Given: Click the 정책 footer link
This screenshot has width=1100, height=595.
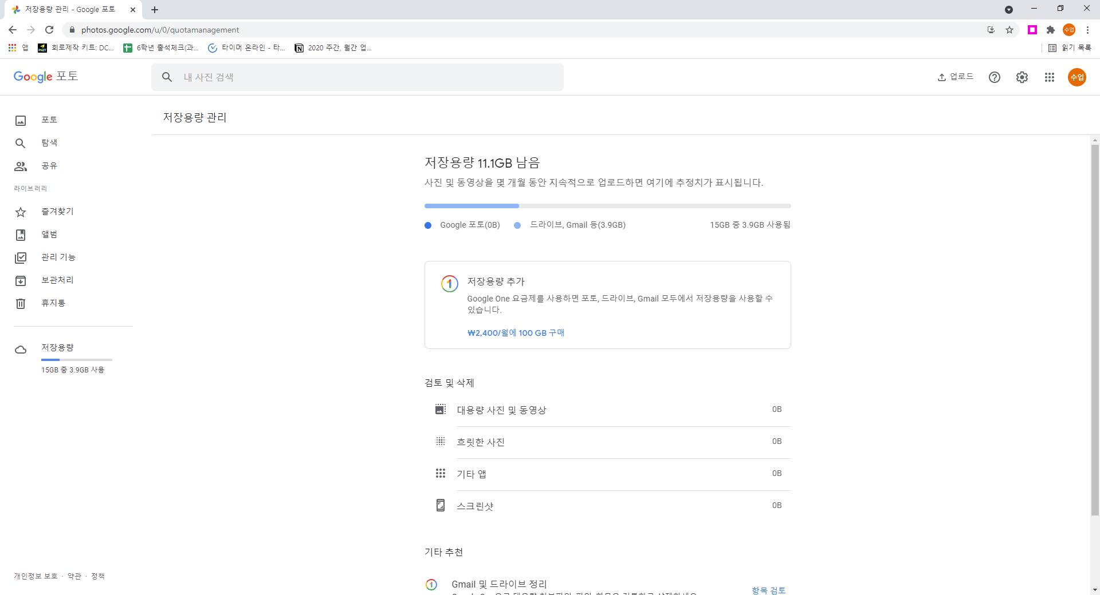Looking at the screenshot, I should tap(98, 576).
